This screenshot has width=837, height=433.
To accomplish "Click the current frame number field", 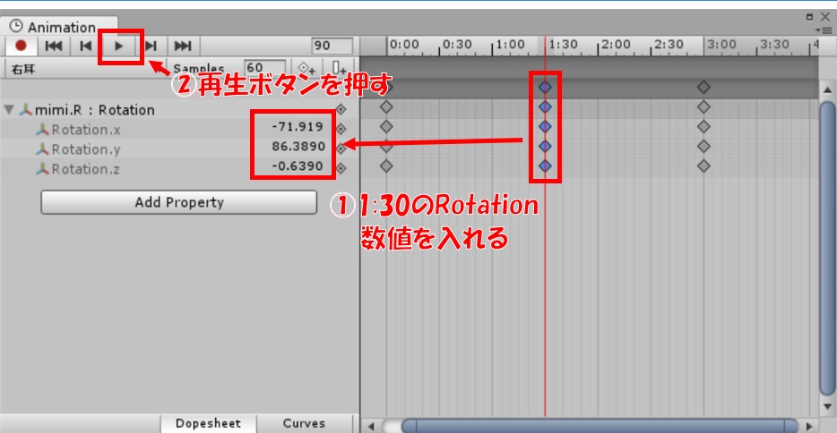I will [x=332, y=46].
